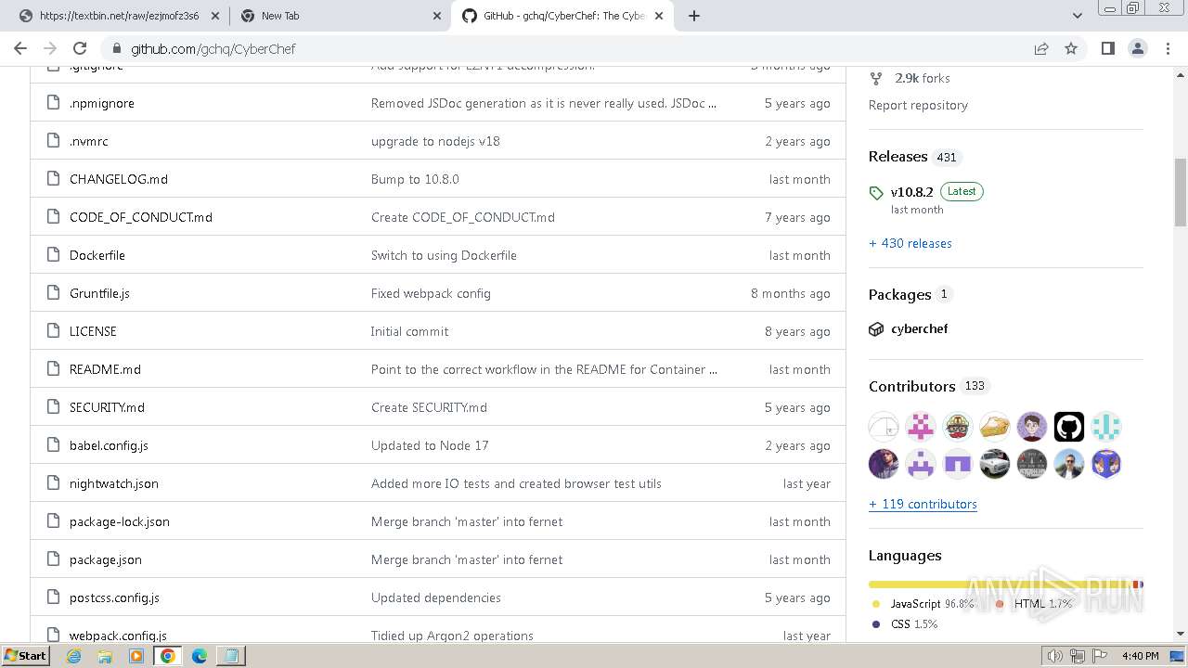Viewport: 1188px width, 668px height.
Task: Open Contributors 133 heading
Action: [928, 386]
